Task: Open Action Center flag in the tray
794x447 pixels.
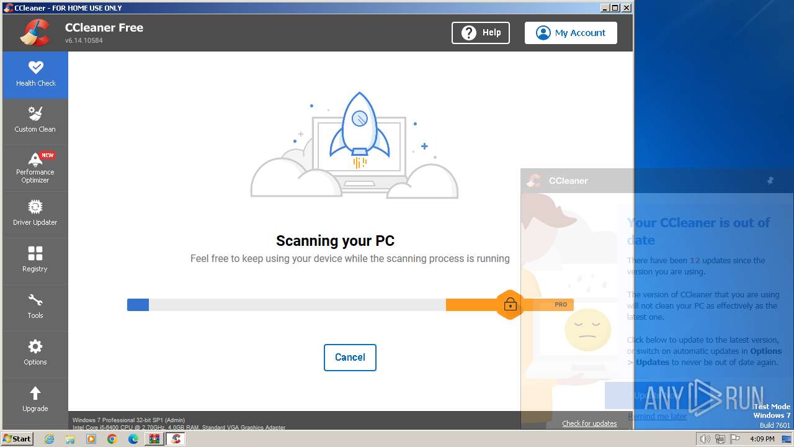Action: (x=735, y=439)
